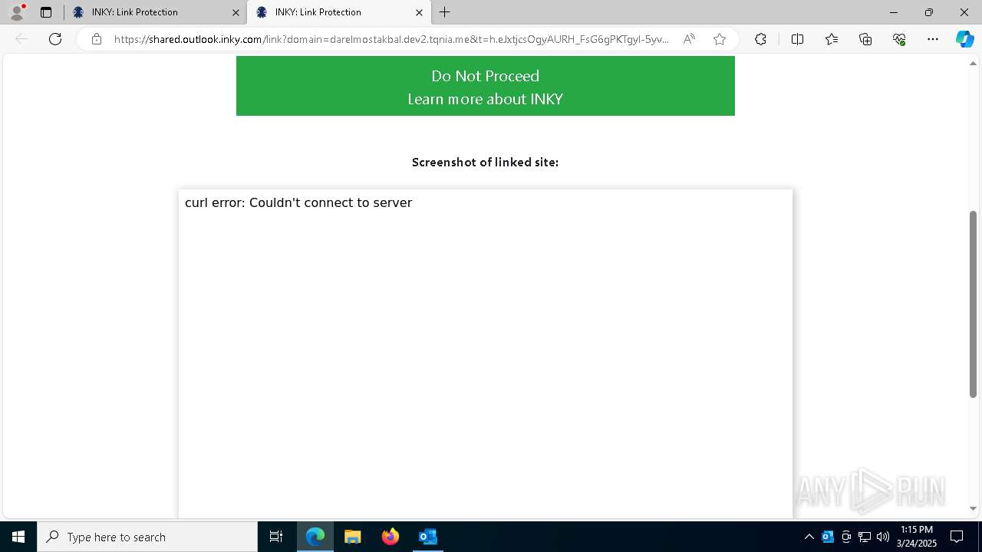Screen dimensions: 982x552
Task: Open File Explorer from taskbar
Action: [x=353, y=537]
